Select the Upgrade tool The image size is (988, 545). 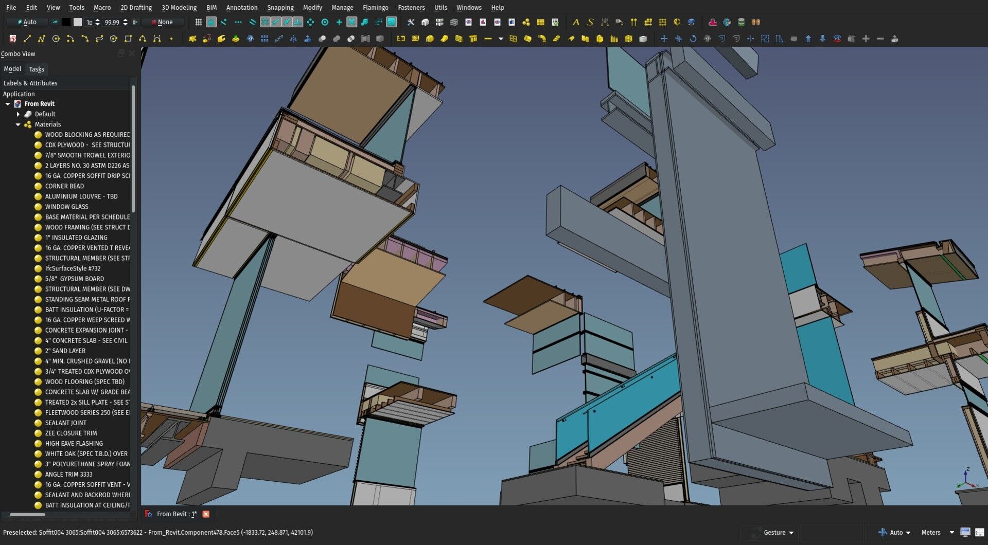[x=808, y=39]
